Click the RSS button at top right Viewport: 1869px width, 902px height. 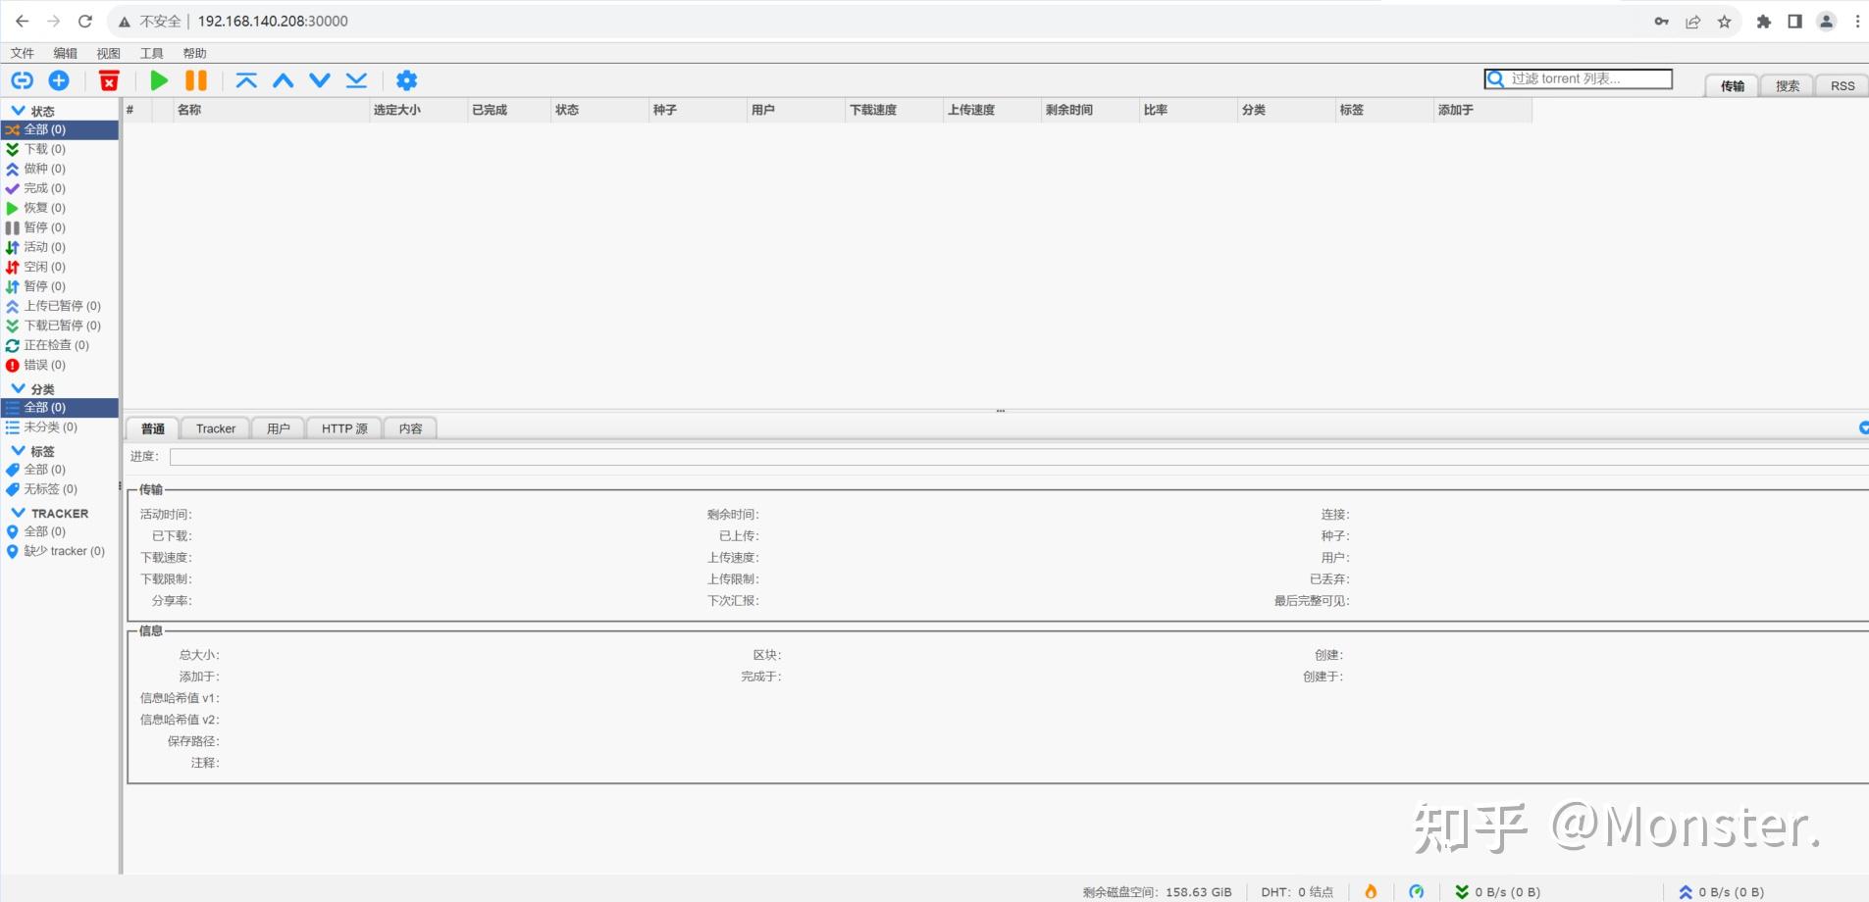click(x=1841, y=85)
